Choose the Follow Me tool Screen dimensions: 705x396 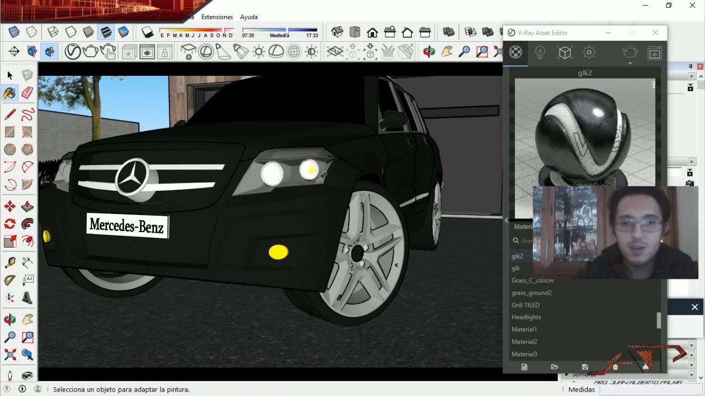pos(27,224)
